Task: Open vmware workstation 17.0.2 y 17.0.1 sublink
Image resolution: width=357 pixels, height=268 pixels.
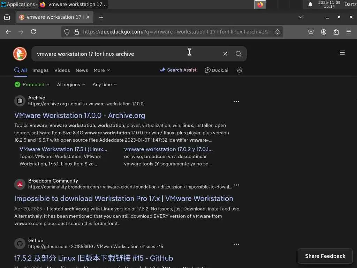Action: (x=168, y=149)
